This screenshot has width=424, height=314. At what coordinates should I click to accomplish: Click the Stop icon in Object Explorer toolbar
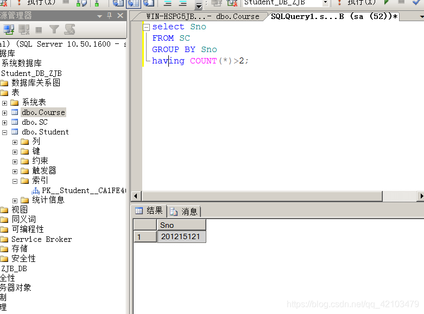click(39, 29)
